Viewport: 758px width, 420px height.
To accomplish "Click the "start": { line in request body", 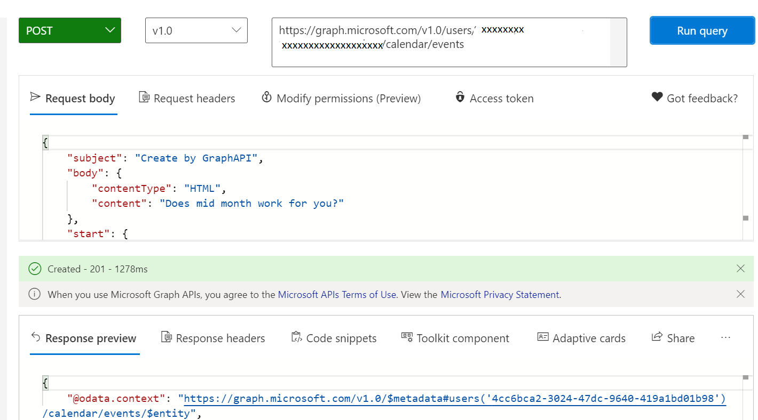I will tap(97, 233).
